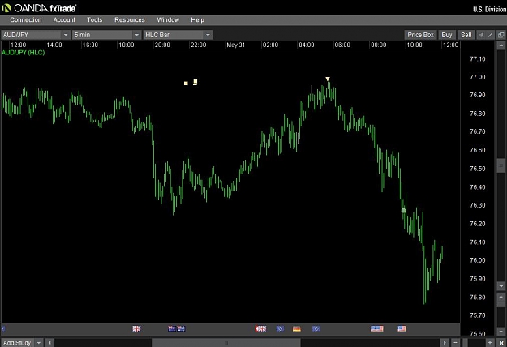Click the U.S. Division text
The image size is (507, 347).
click(x=489, y=10)
